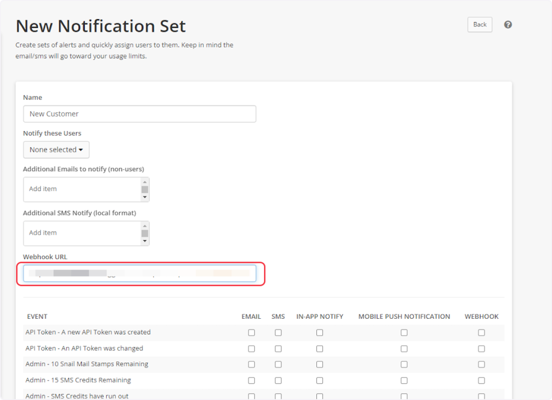
Task: Click the Additional SMS Notify Add item field
Action: pyautogui.click(x=82, y=233)
